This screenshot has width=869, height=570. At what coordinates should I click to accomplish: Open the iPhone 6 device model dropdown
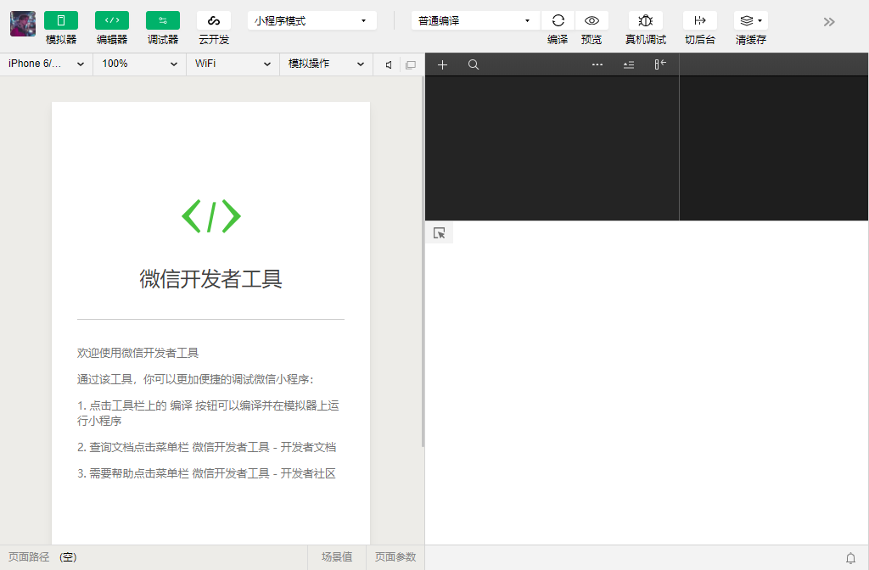point(47,64)
